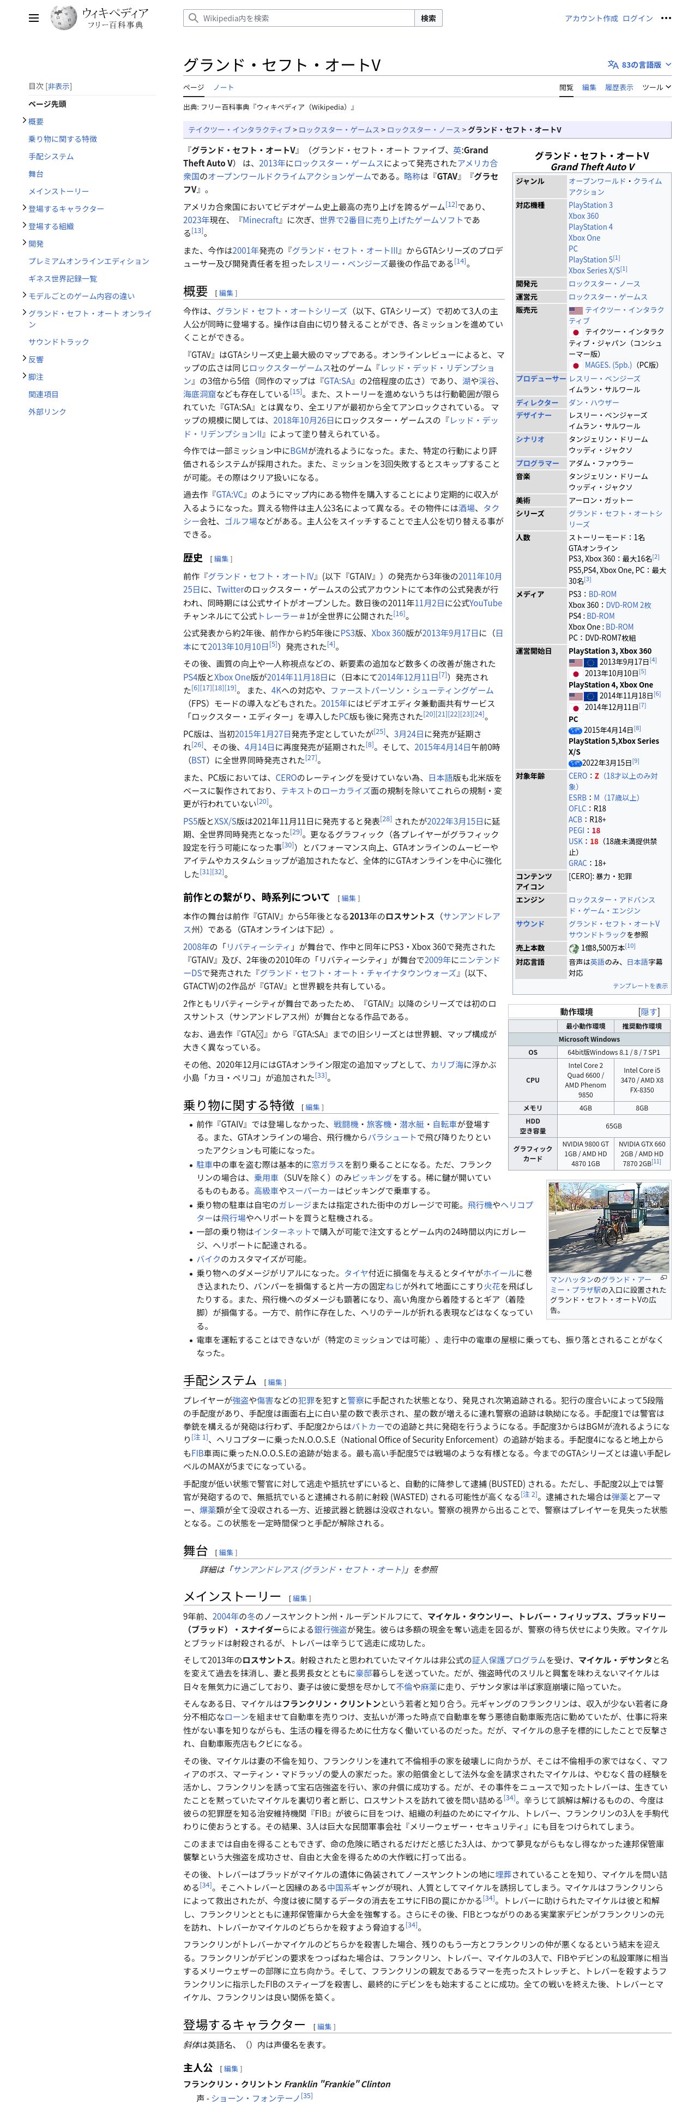The height and width of the screenshot is (2102, 700).
Task: Click the ログイン link
Action: click(637, 18)
